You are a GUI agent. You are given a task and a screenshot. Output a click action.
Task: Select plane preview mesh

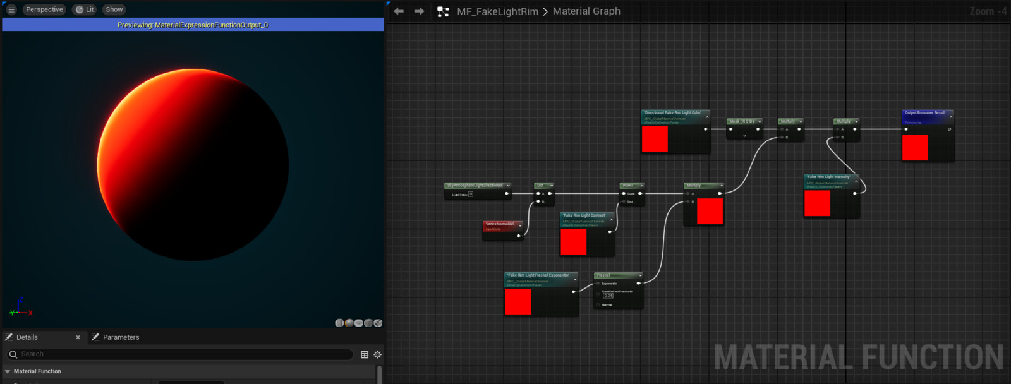click(359, 323)
